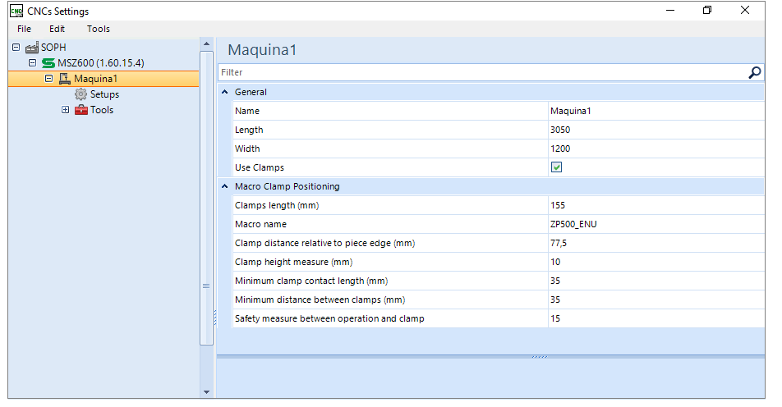The width and height of the screenshot is (782, 407).
Task: Collapse the SOPH root node
Action: click(16, 47)
